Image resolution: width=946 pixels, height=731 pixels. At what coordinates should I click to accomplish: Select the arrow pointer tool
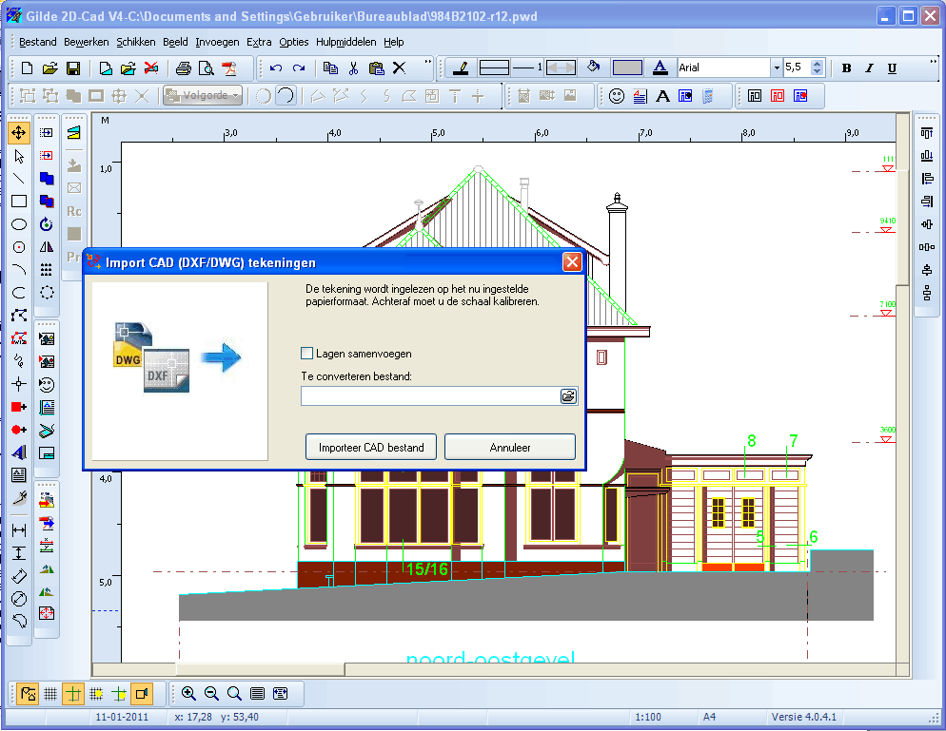pyautogui.click(x=19, y=156)
